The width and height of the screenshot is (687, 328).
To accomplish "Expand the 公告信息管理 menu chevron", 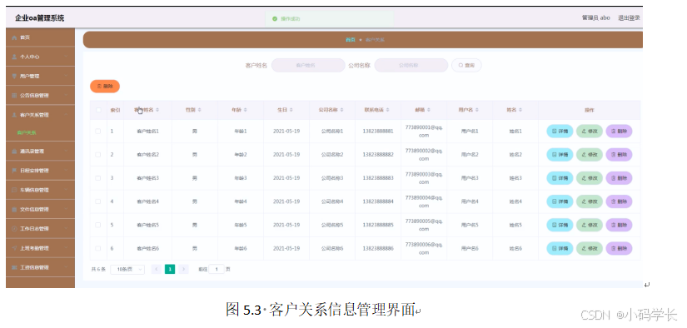I will pyautogui.click(x=66, y=96).
